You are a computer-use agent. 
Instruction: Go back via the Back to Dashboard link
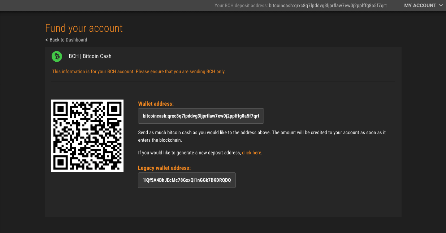pos(66,40)
